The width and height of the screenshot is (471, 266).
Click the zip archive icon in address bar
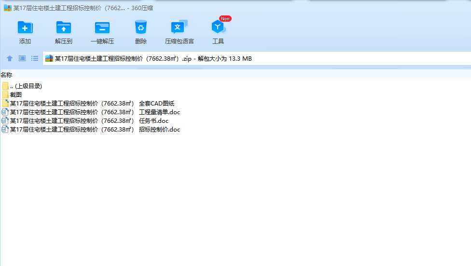coord(49,58)
